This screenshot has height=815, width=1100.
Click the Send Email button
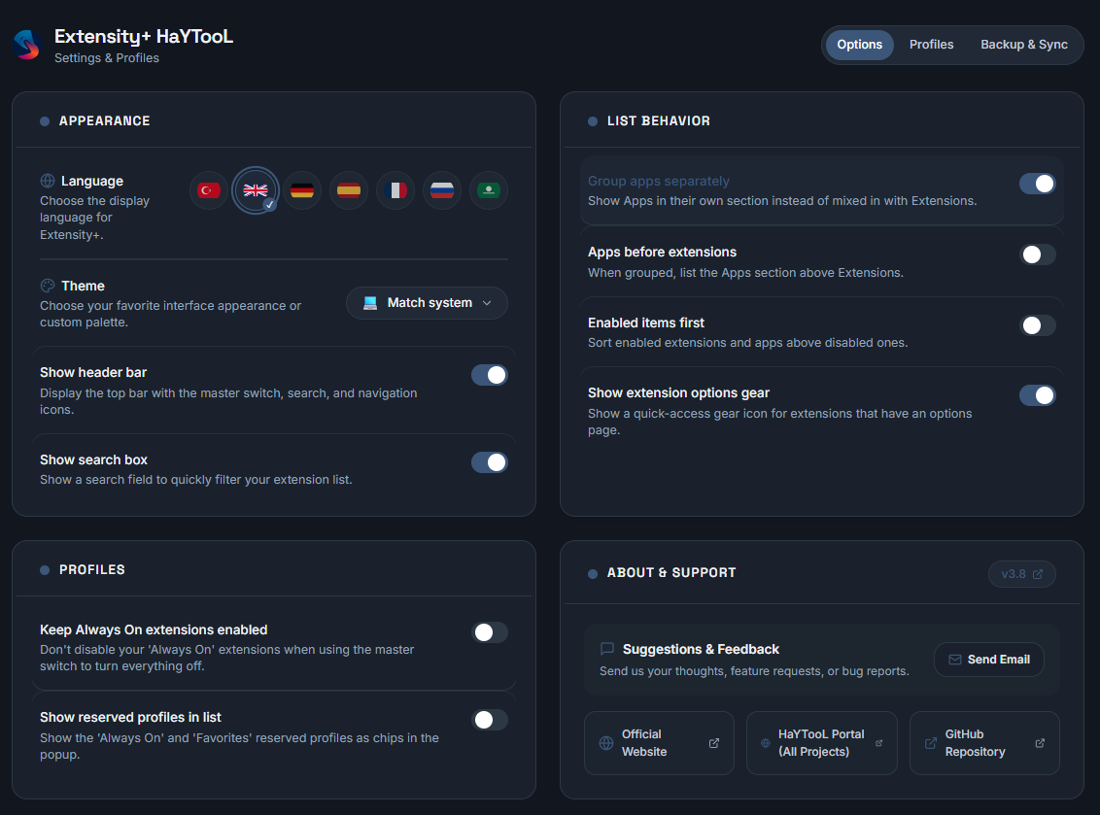tap(988, 660)
